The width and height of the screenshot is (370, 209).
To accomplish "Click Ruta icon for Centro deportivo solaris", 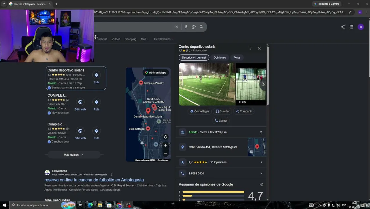I will pos(96,75).
